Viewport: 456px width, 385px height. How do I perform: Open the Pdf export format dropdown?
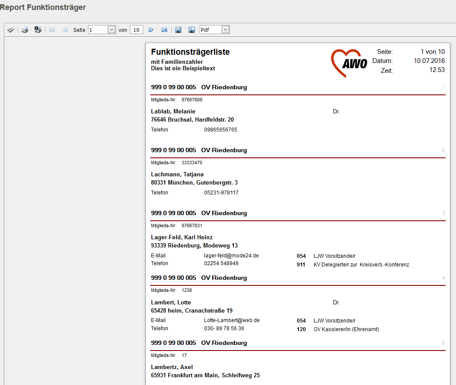pos(225,30)
